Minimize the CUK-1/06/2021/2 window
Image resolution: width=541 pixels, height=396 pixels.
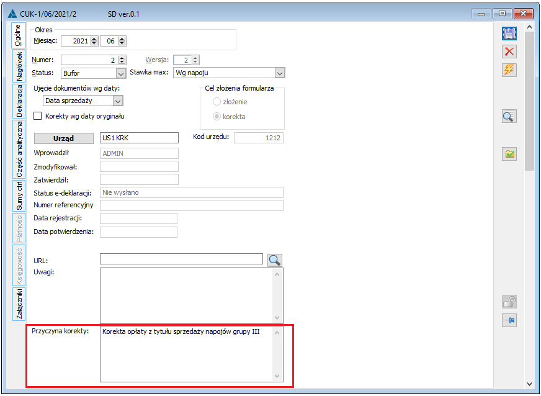[x=481, y=14]
